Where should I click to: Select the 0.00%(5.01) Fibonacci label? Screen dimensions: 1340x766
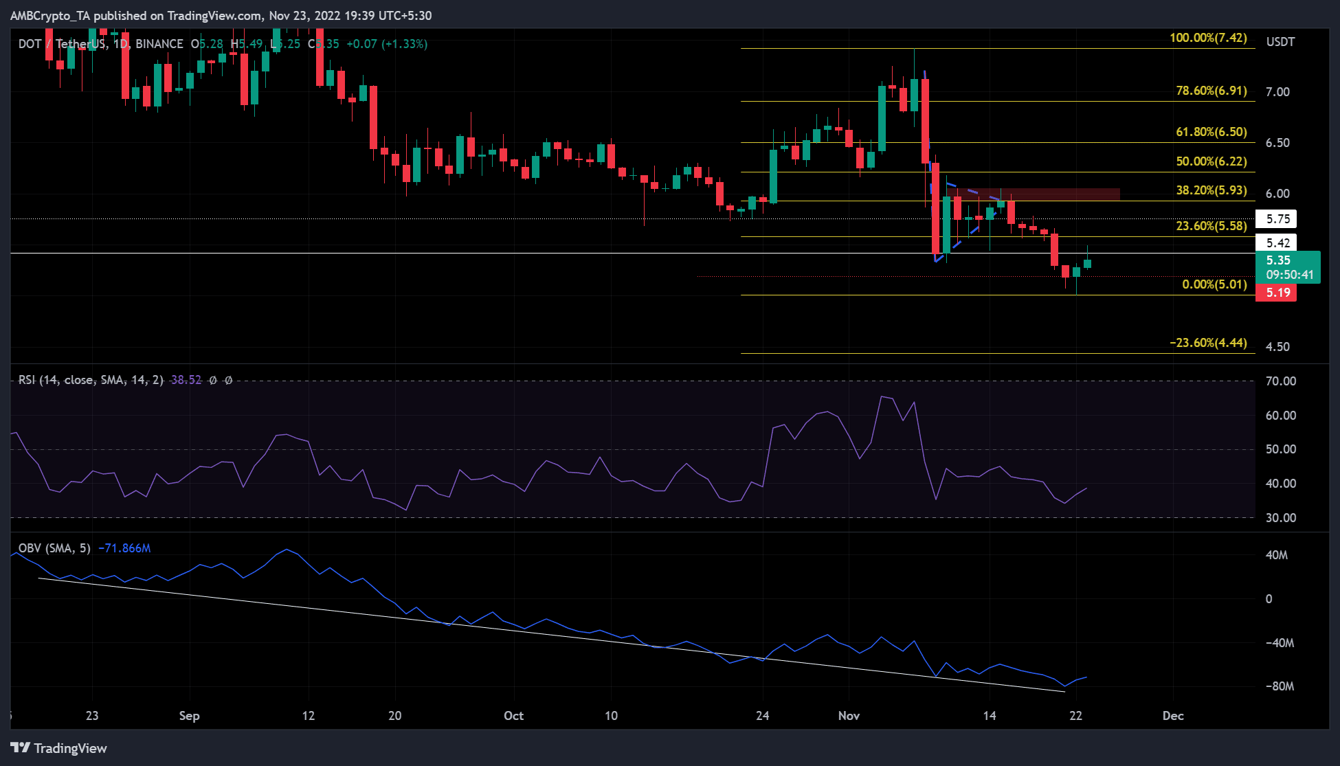[1214, 284]
